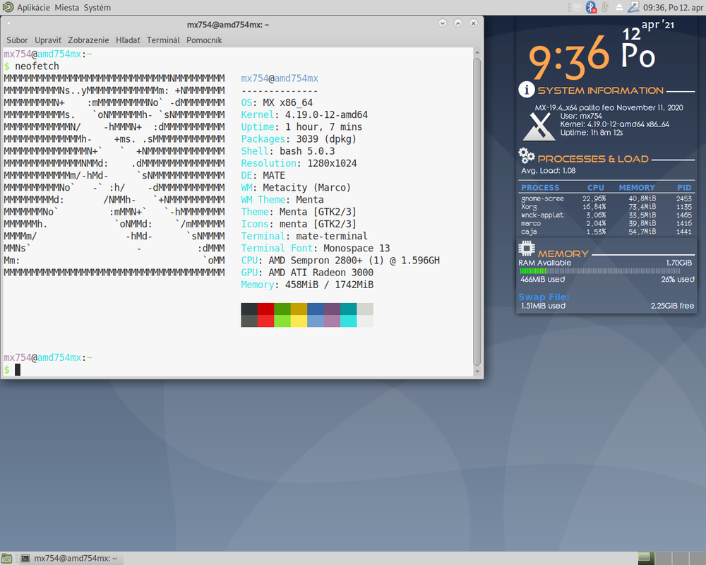Click the info icon next to SYSTEM INFORMATION
This screenshot has width=706, height=565.
pyautogui.click(x=527, y=90)
